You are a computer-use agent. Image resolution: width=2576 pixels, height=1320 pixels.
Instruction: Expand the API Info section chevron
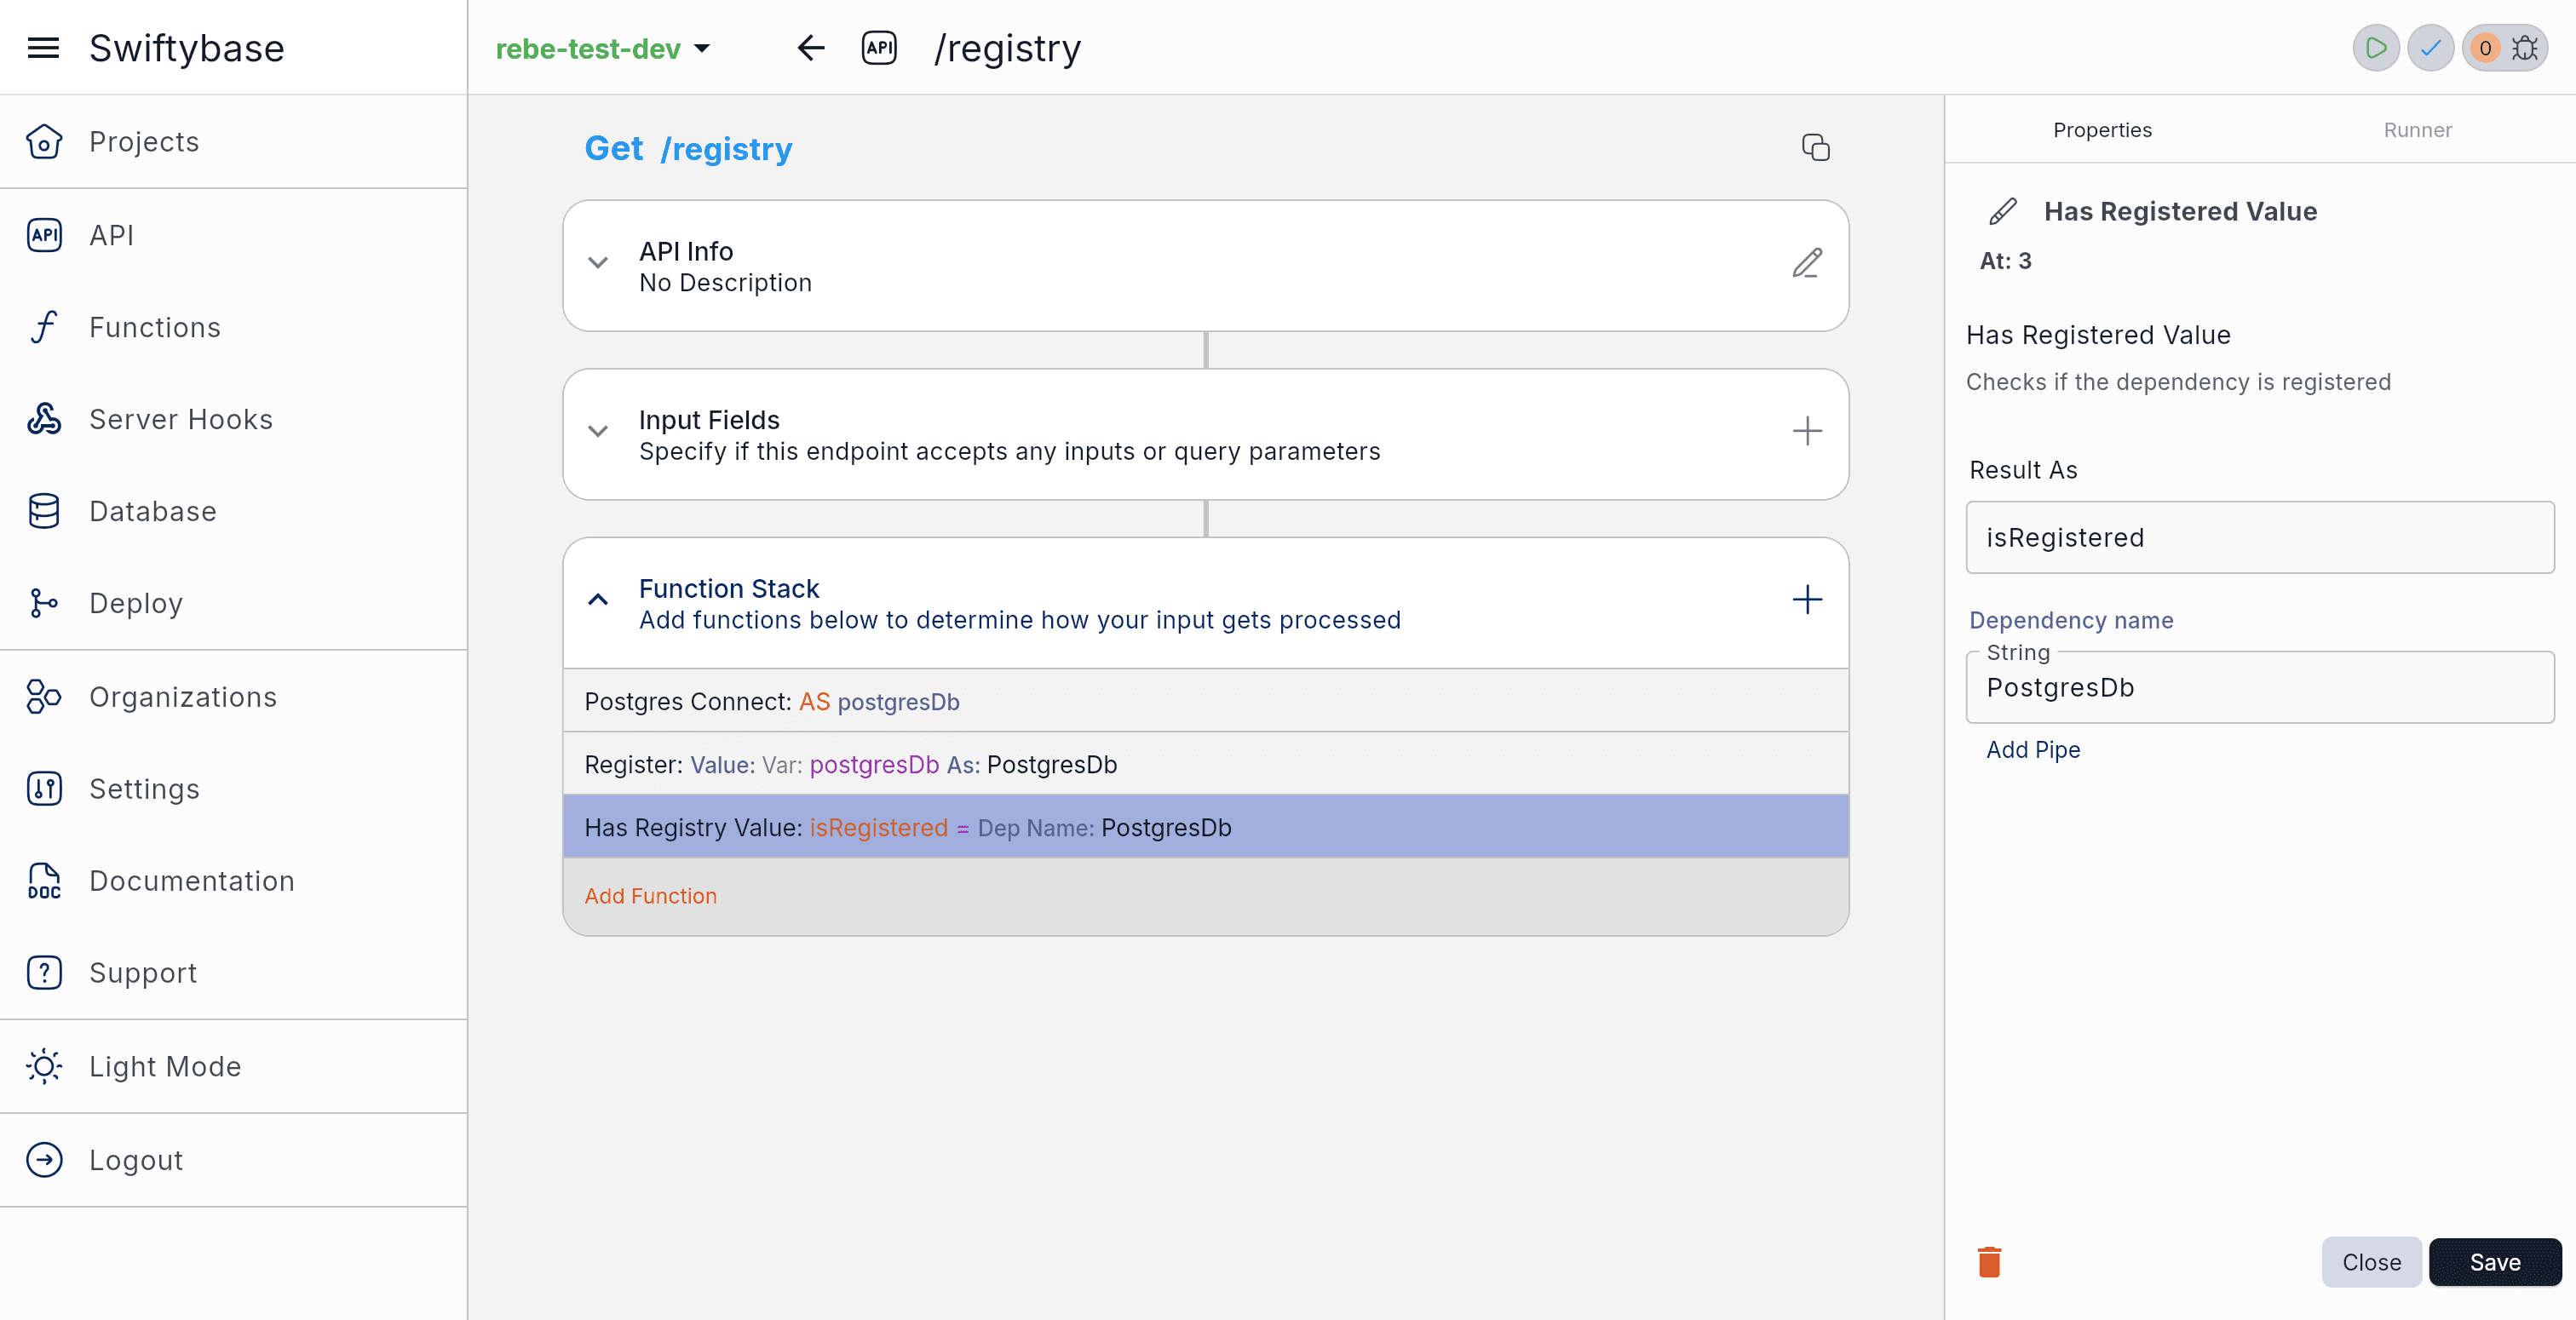click(598, 264)
